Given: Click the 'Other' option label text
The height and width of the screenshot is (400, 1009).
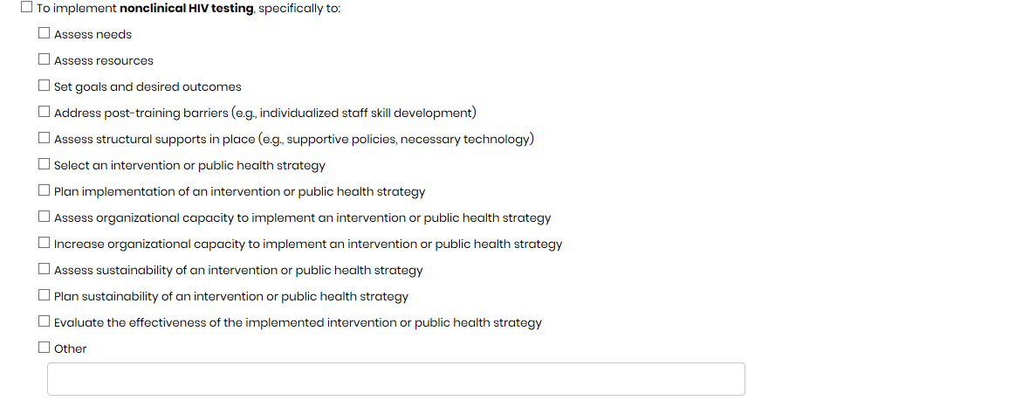Looking at the screenshot, I should (70, 348).
